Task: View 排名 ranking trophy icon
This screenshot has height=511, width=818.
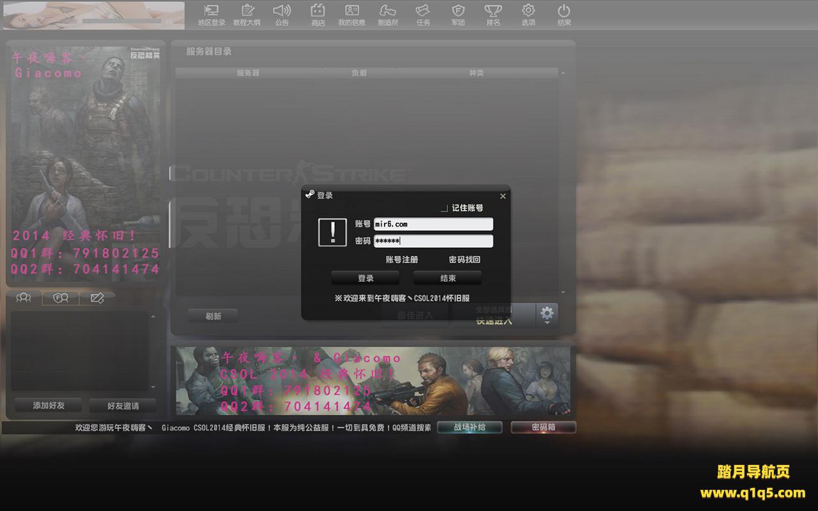Action: (x=493, y=11)
